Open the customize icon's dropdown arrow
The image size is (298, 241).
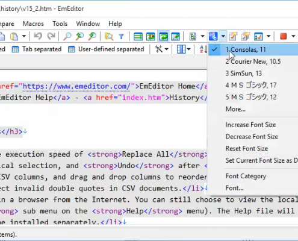coord(269,36)
